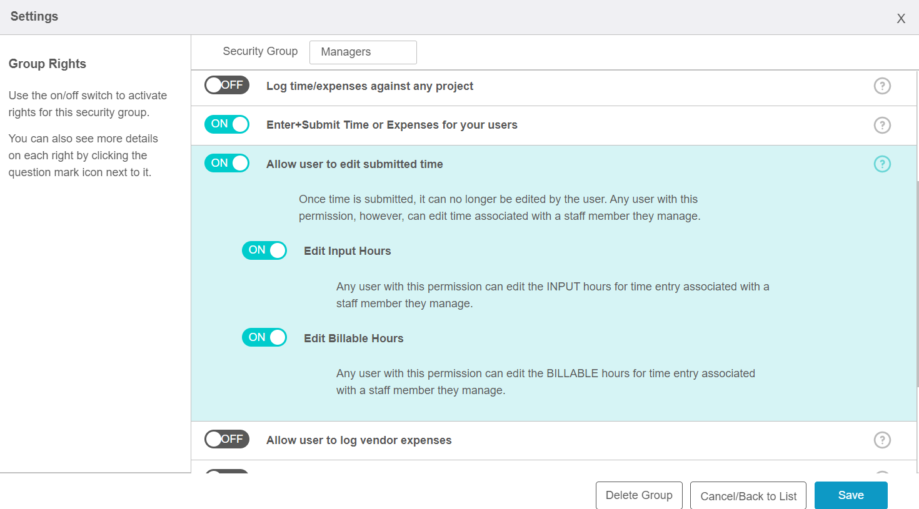Image resolution: width=919 pixels, height=509 pixels.
Task: Show help for Allow user to log vendor expenses
Action: point(882,440)
